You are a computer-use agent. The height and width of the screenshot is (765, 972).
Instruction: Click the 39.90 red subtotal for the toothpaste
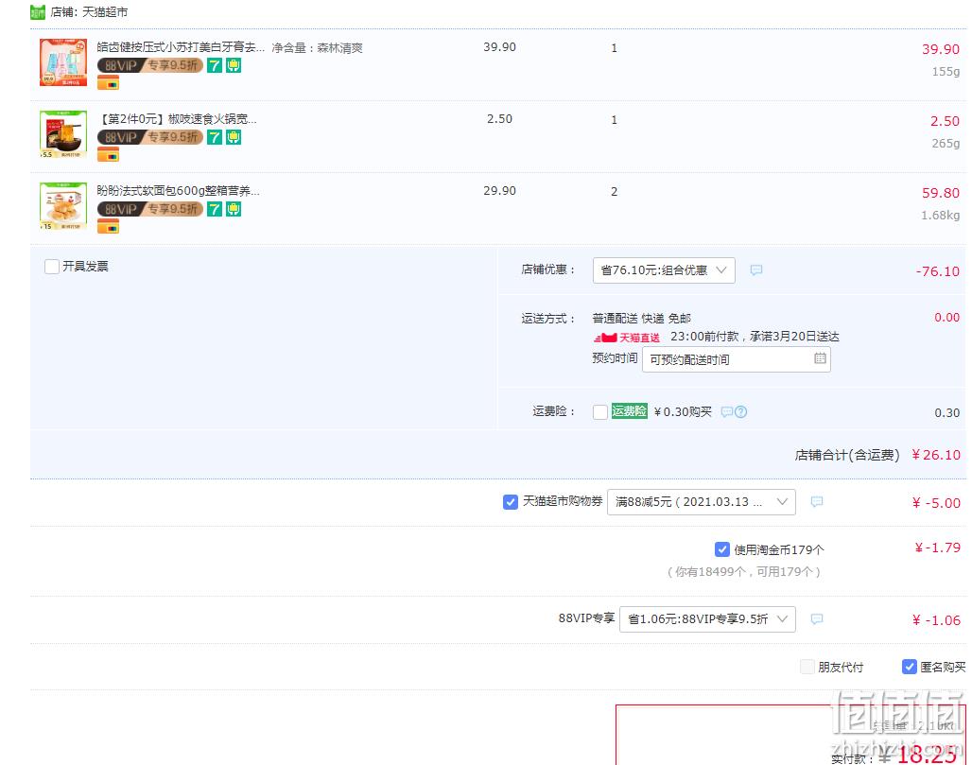tap(941, 49)
